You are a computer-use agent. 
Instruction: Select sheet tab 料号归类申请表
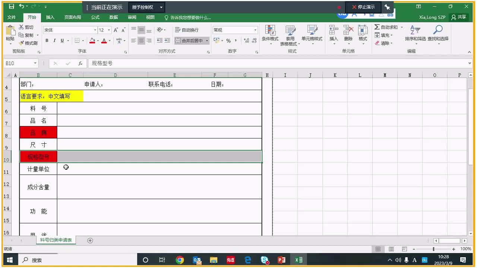pos(56,240)
